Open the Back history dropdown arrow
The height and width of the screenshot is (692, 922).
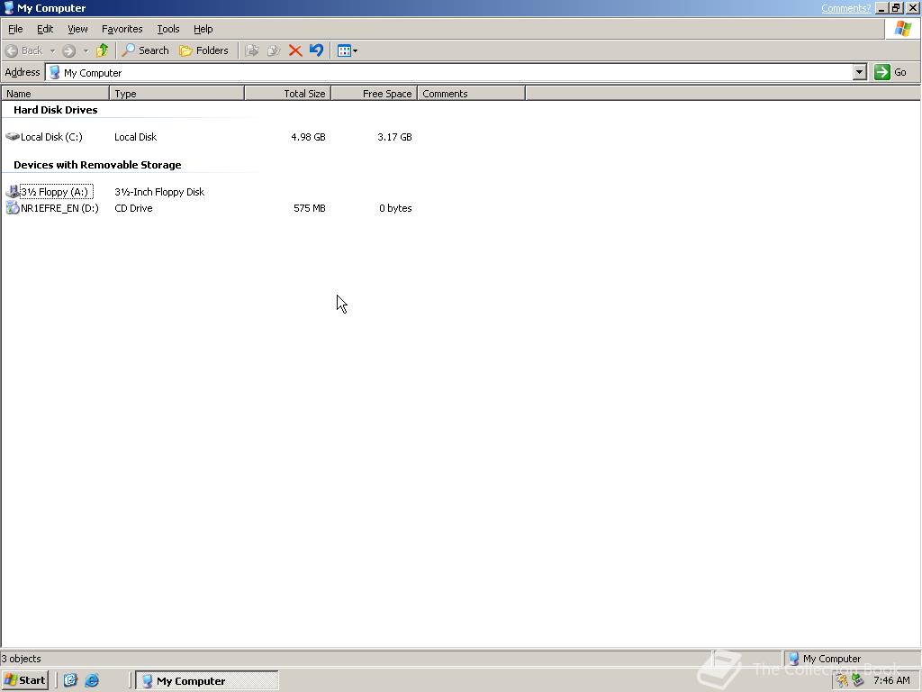(x=52, y=50)
